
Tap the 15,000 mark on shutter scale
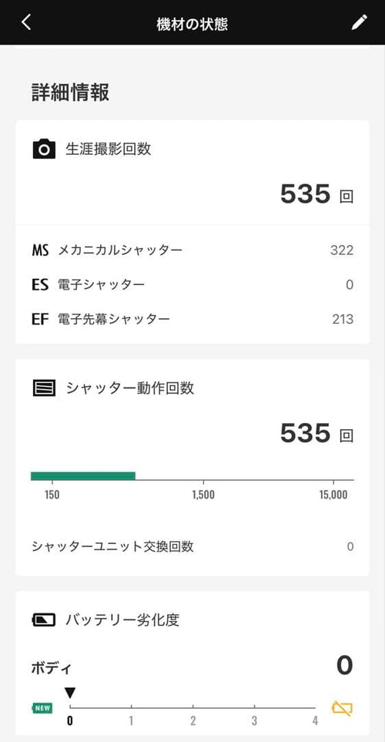(333, 495)
